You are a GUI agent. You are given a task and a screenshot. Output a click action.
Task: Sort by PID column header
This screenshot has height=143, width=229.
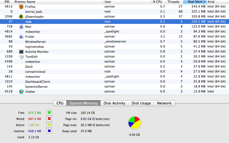click(7, 2)
